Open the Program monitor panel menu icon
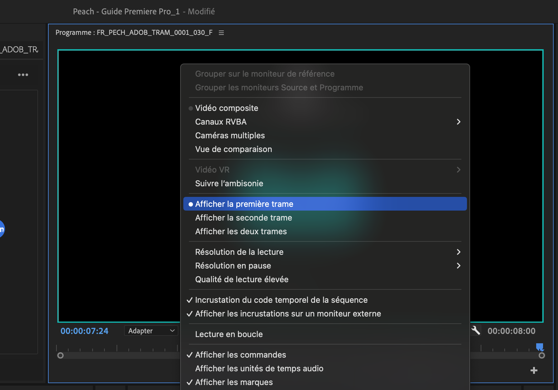The height and width of the screenshot is (390, 558). pyautogui.click(x=221, y=33)
